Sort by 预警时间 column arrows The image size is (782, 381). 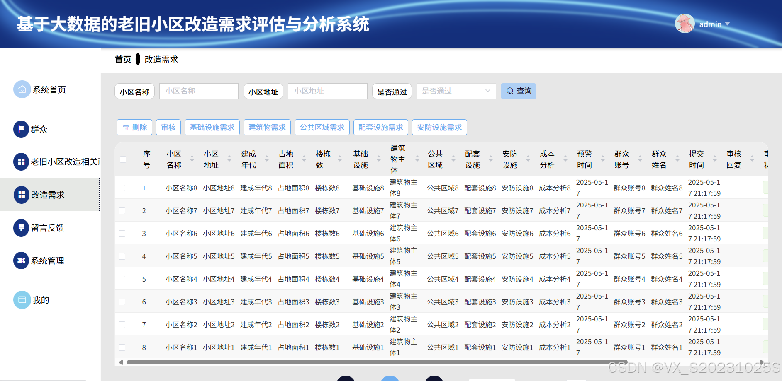point(603,159)
